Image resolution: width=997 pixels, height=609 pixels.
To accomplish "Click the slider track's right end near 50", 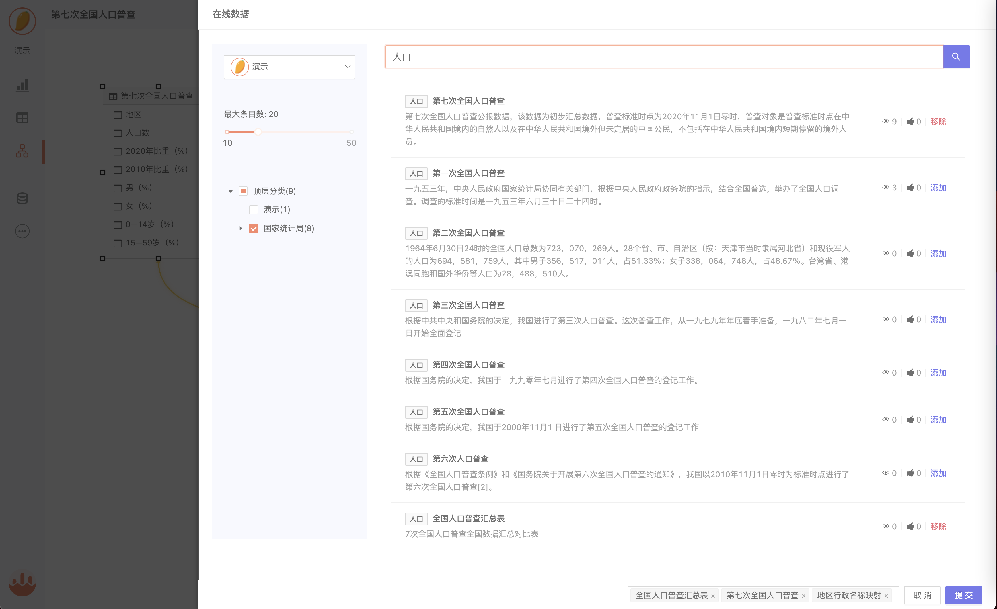I will [x=351, y=132].
